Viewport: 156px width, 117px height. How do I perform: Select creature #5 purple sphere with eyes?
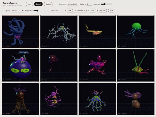(x=20, y=65)
